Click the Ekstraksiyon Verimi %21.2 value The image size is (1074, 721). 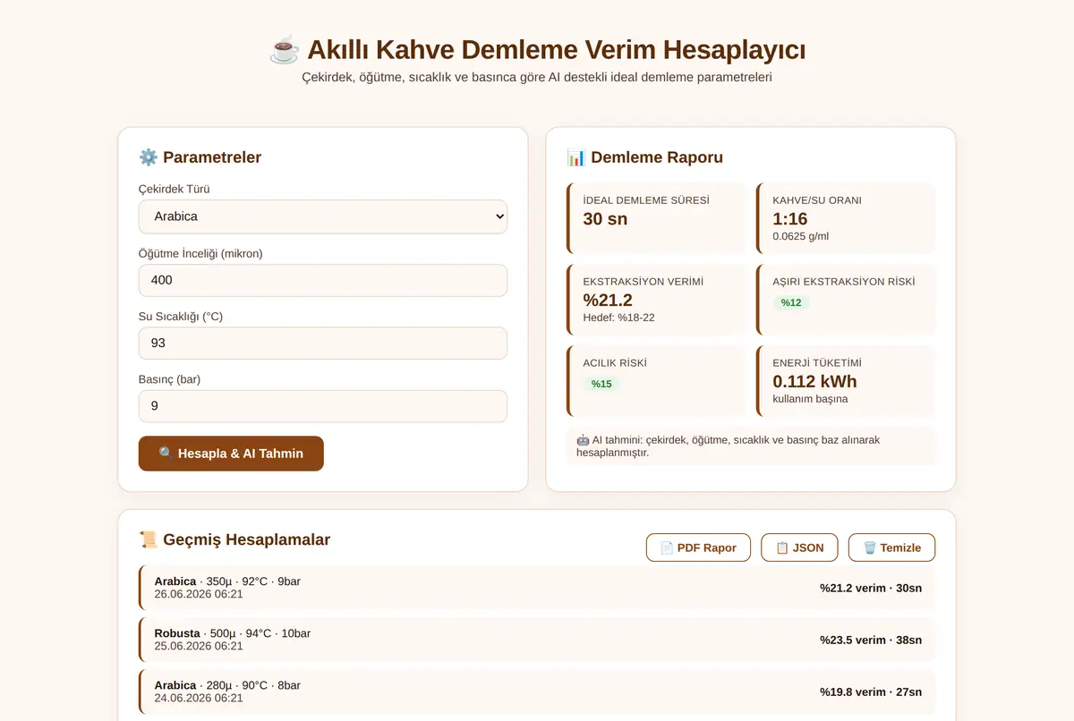[x=608, y=300]
